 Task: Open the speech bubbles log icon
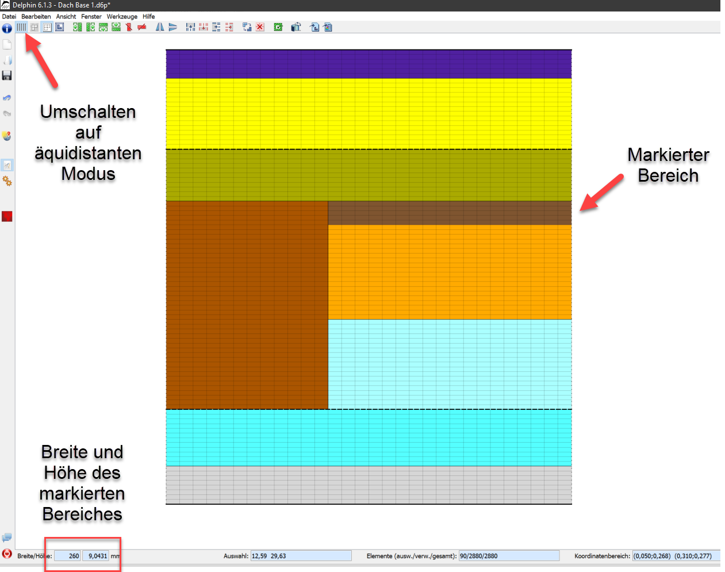coord(7,538)
